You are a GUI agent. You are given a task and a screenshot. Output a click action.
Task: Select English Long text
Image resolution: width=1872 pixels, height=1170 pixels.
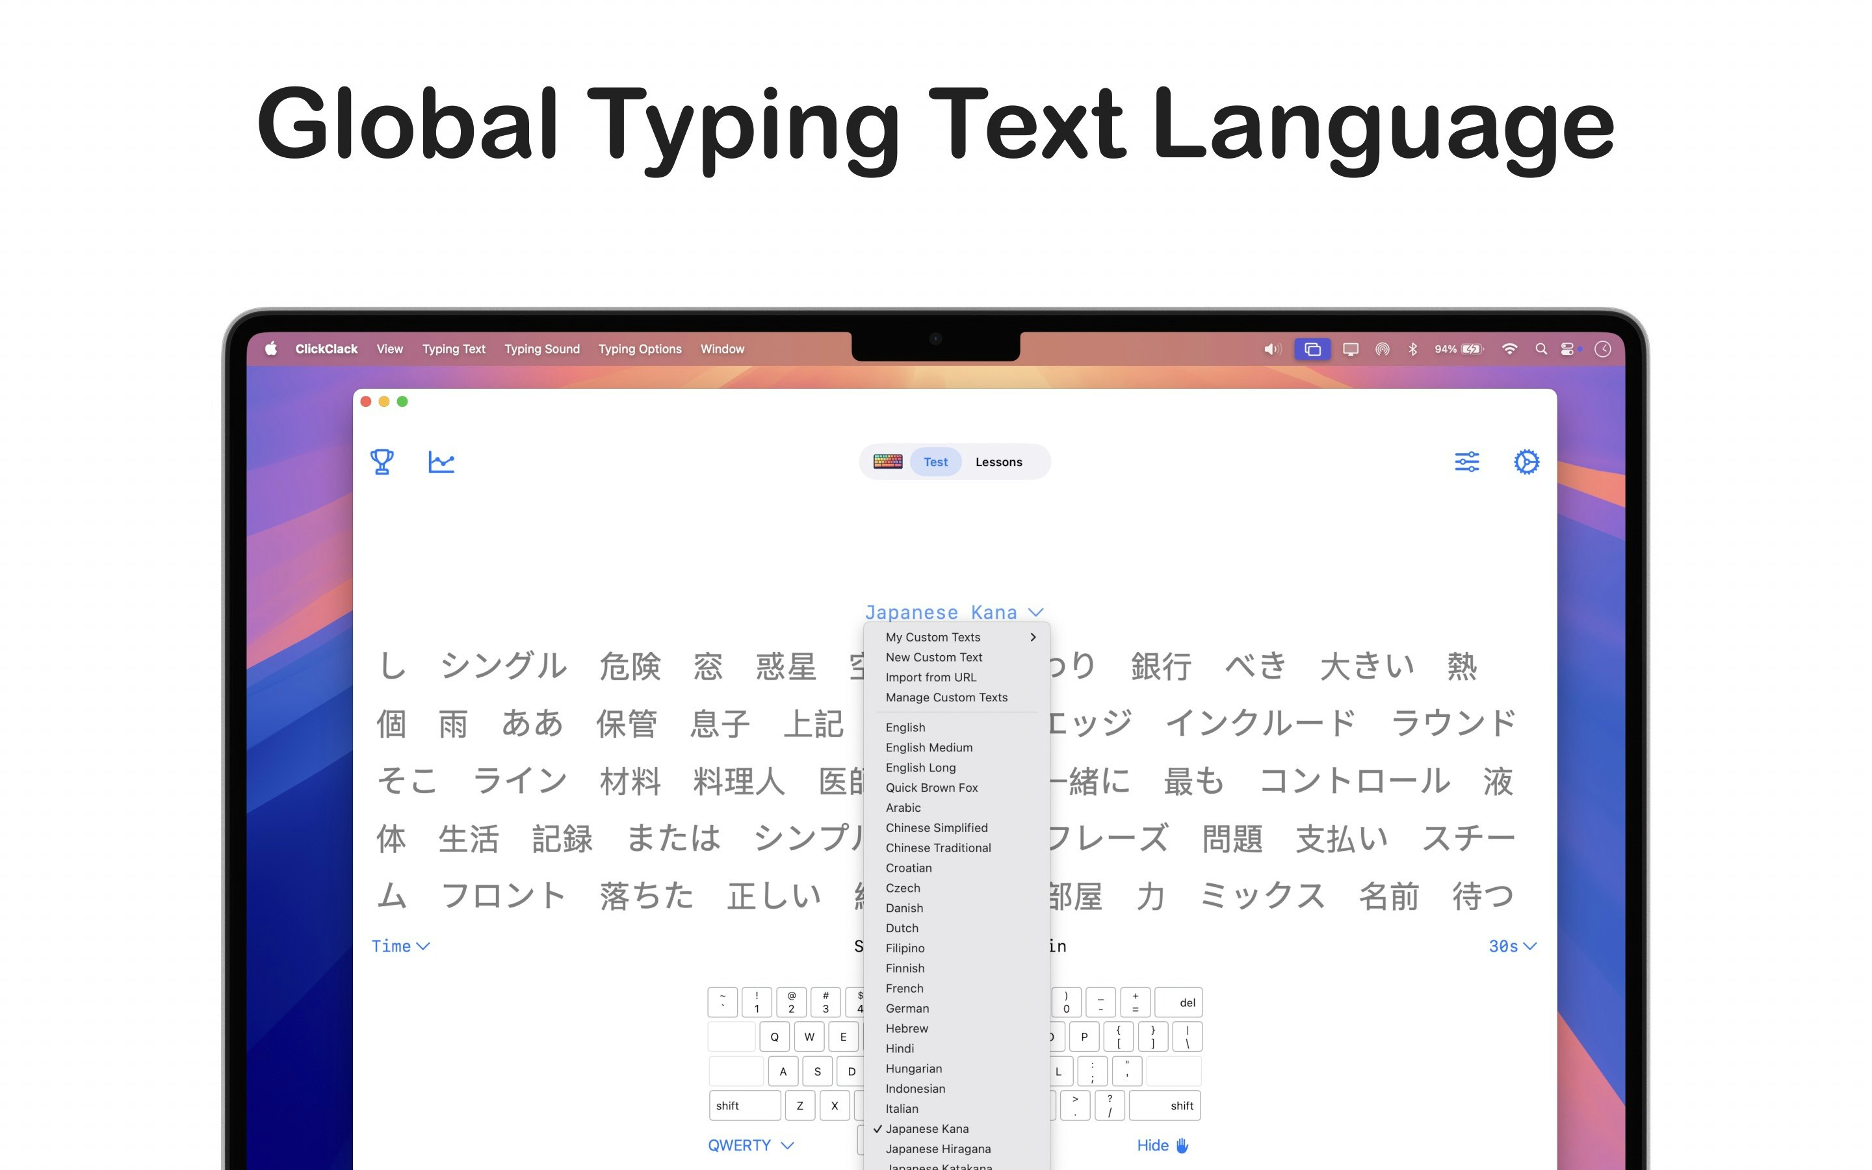[957, 768]
